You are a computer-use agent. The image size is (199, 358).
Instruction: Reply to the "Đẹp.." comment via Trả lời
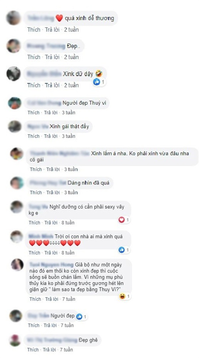tap(52, 57)
